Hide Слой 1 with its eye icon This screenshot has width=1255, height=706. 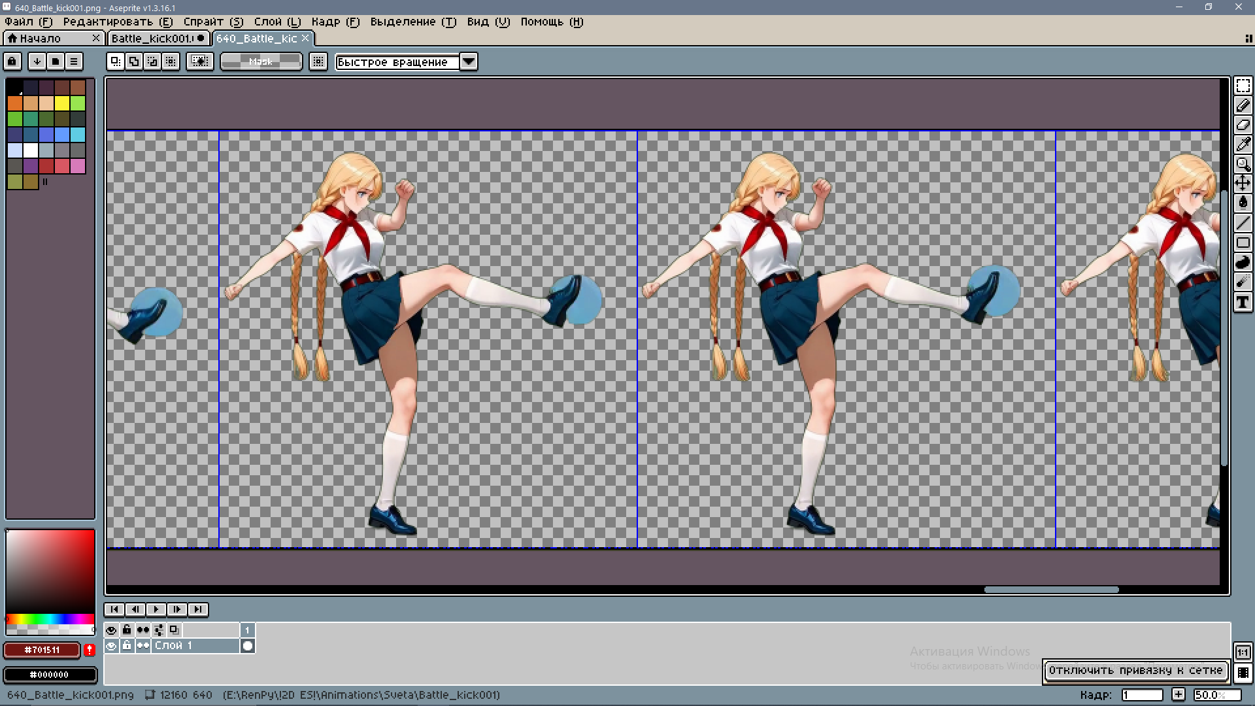[x=111, y=646]
